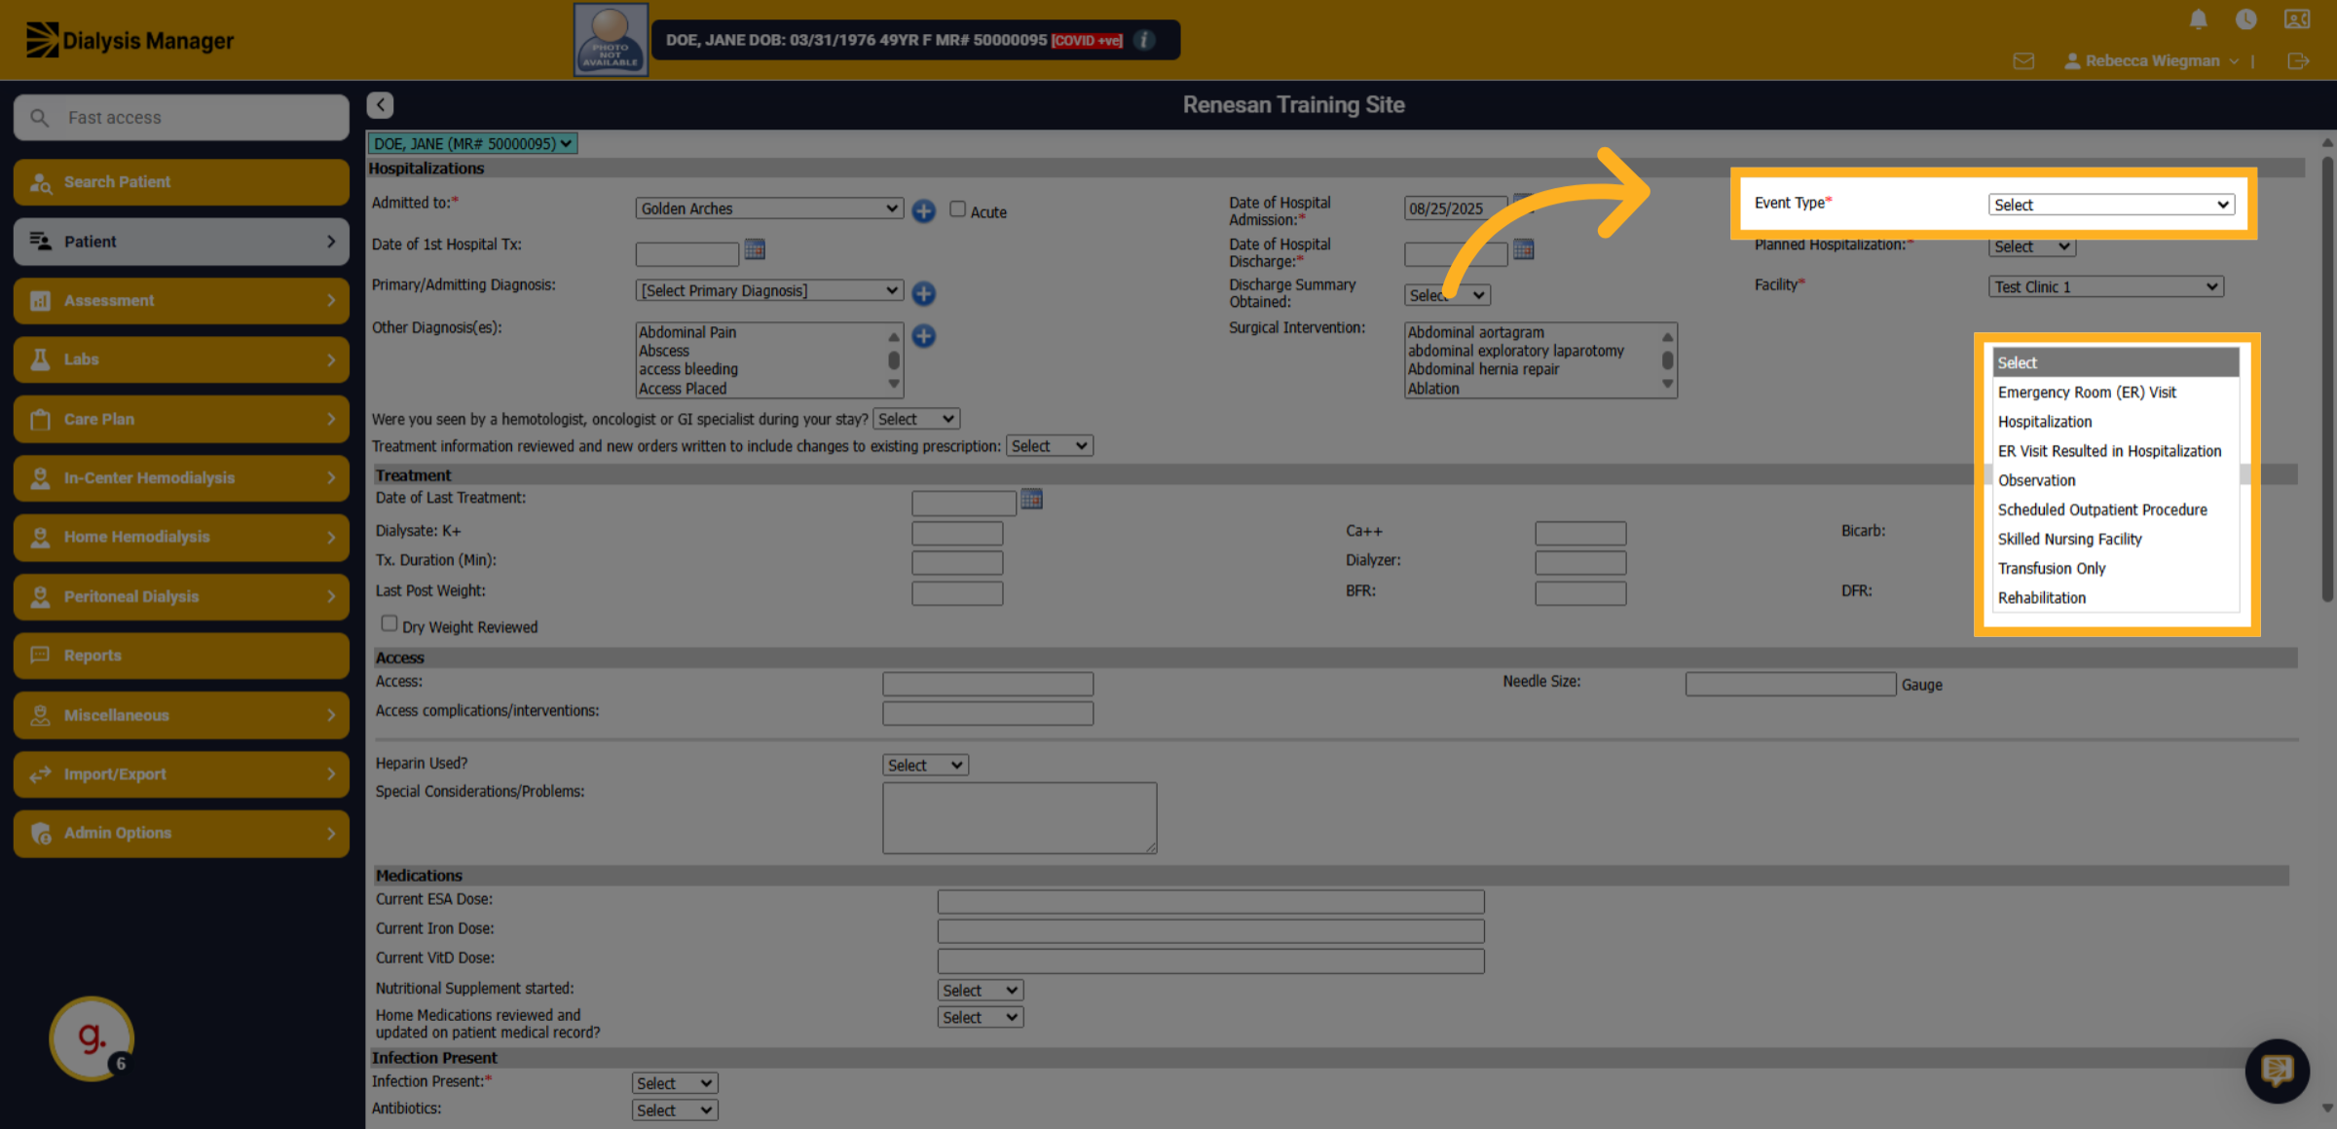This screenshot has height=1129, width=2337.
Task: Click the Special Considerations/Problems text area
Action: [x=1020, y=817]
